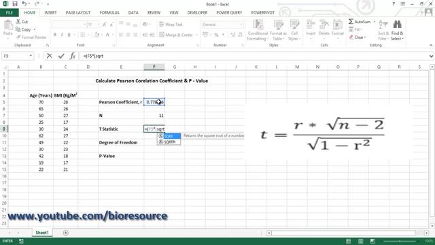Switch to the REVIEW tab
Screen dimensions: 435x245
click(154, 12)
